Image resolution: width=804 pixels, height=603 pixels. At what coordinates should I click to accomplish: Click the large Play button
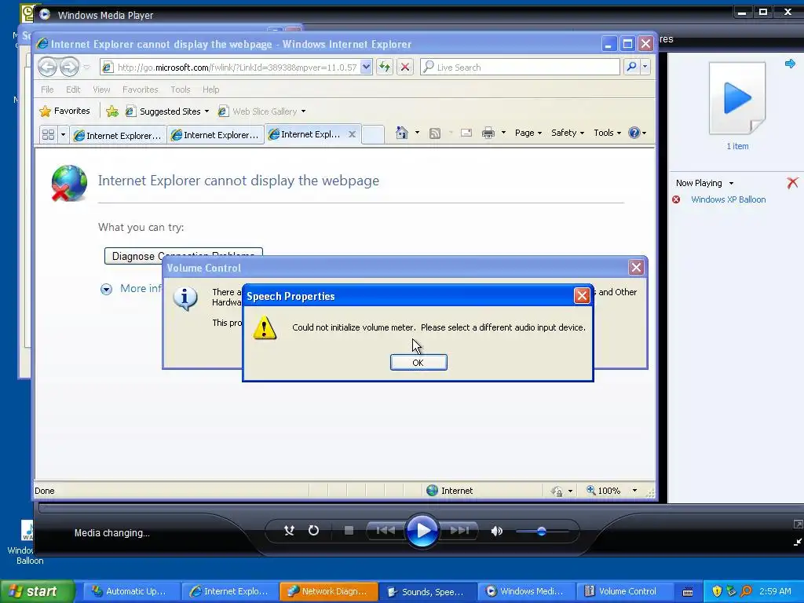click(x=422, y=531)
